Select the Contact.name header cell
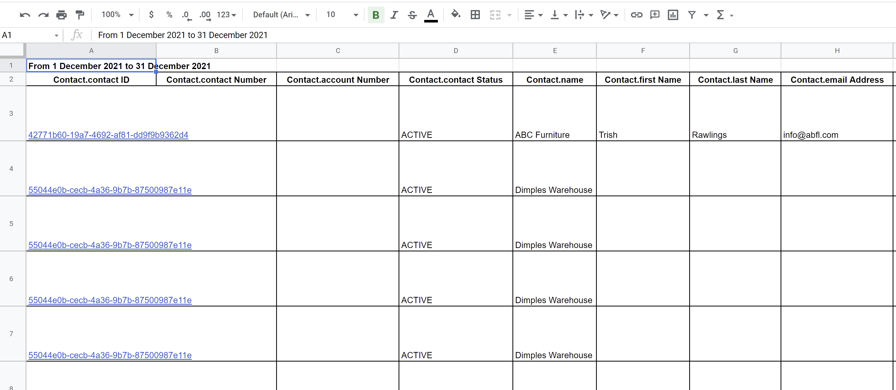Viewport: 896px width, 390px height. tap(555, 79)
